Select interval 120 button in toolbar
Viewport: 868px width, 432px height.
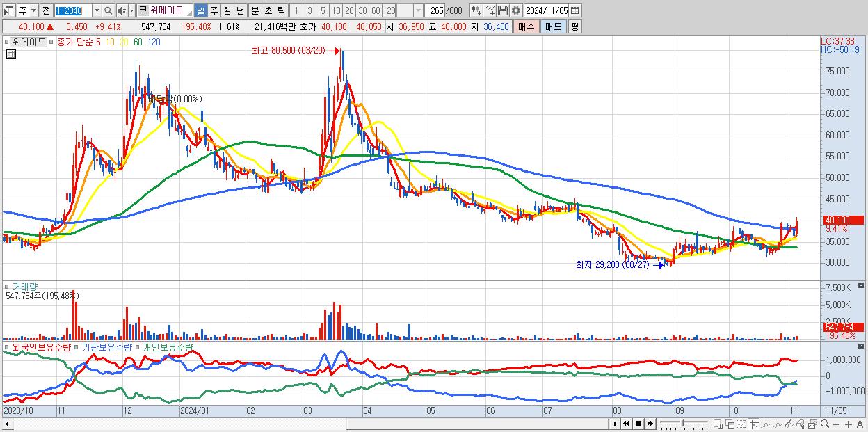click(x=389, y=10)
